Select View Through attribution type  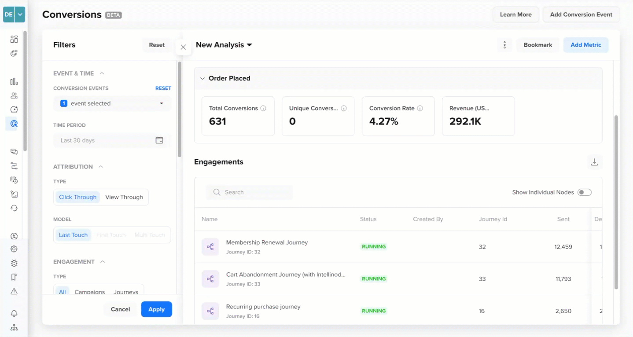124,197
